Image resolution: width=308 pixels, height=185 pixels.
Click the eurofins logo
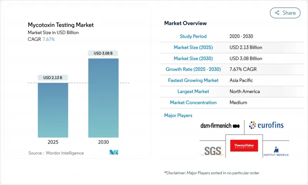(x=266, y=125)
